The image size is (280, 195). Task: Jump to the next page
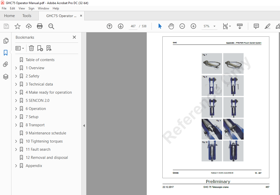[120, 26]
